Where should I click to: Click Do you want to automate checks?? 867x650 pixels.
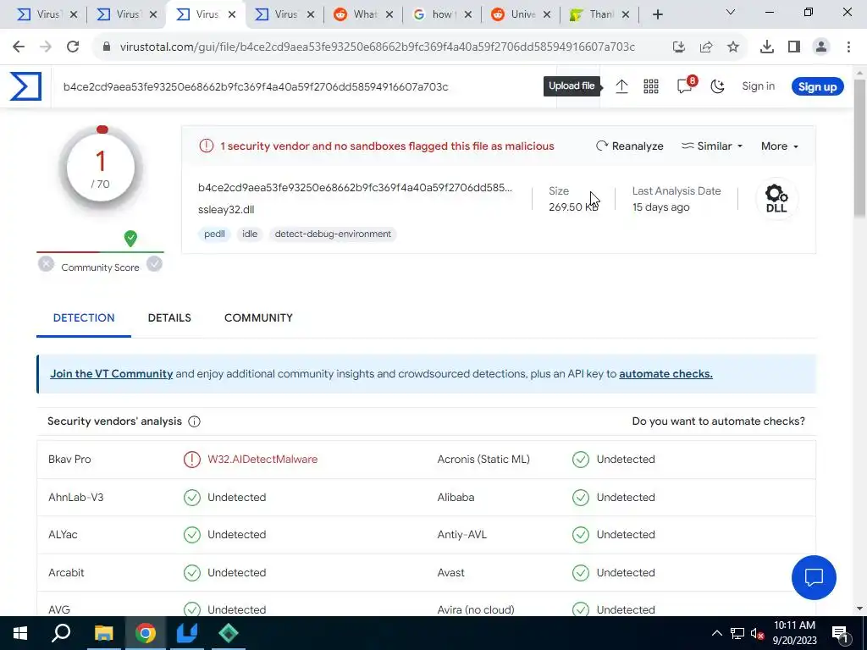(718, 421)
